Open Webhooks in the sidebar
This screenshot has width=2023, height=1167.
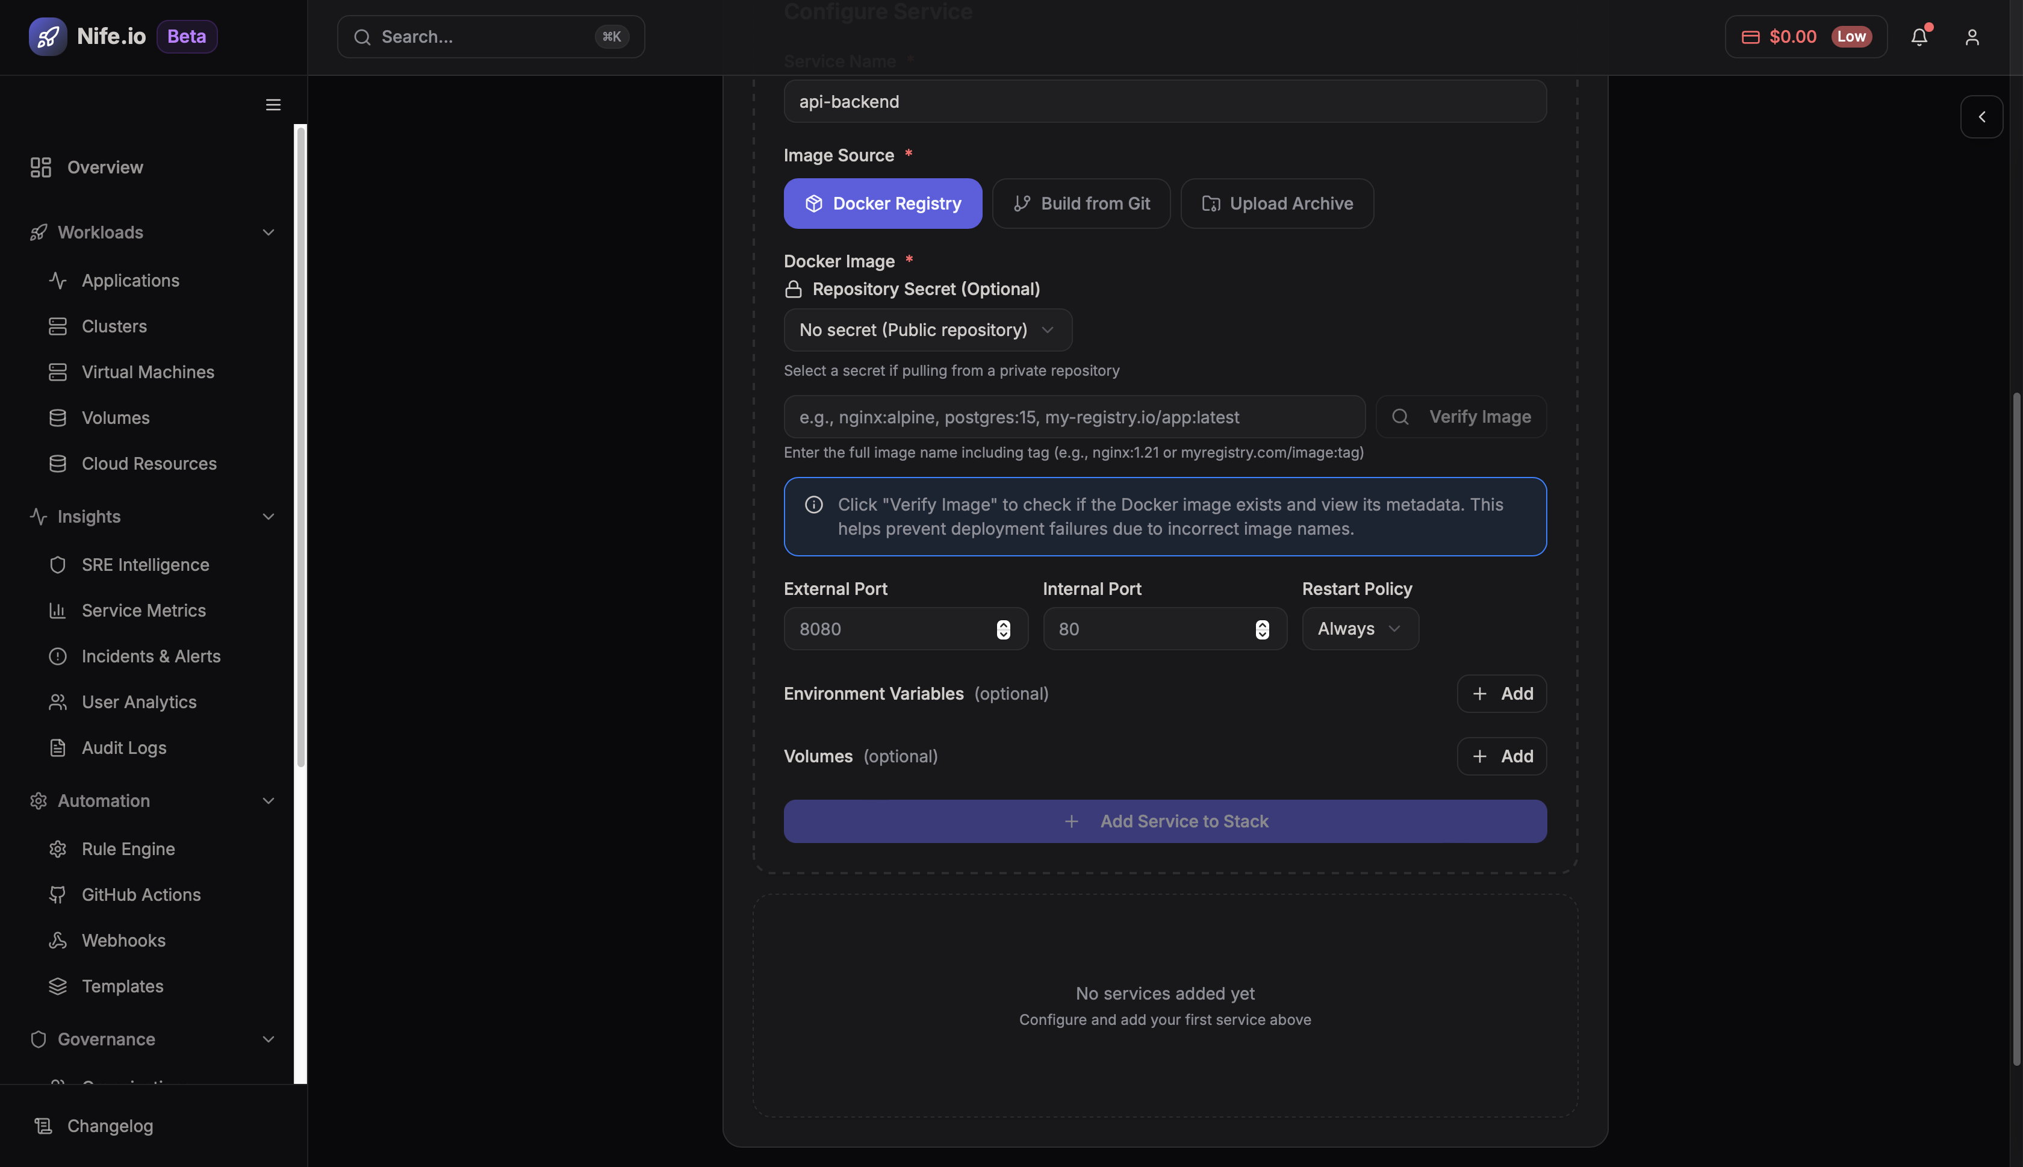click(x=123, y=939)
